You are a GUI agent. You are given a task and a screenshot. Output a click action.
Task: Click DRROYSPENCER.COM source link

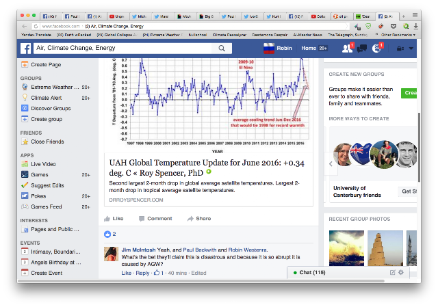pos(136,200)
